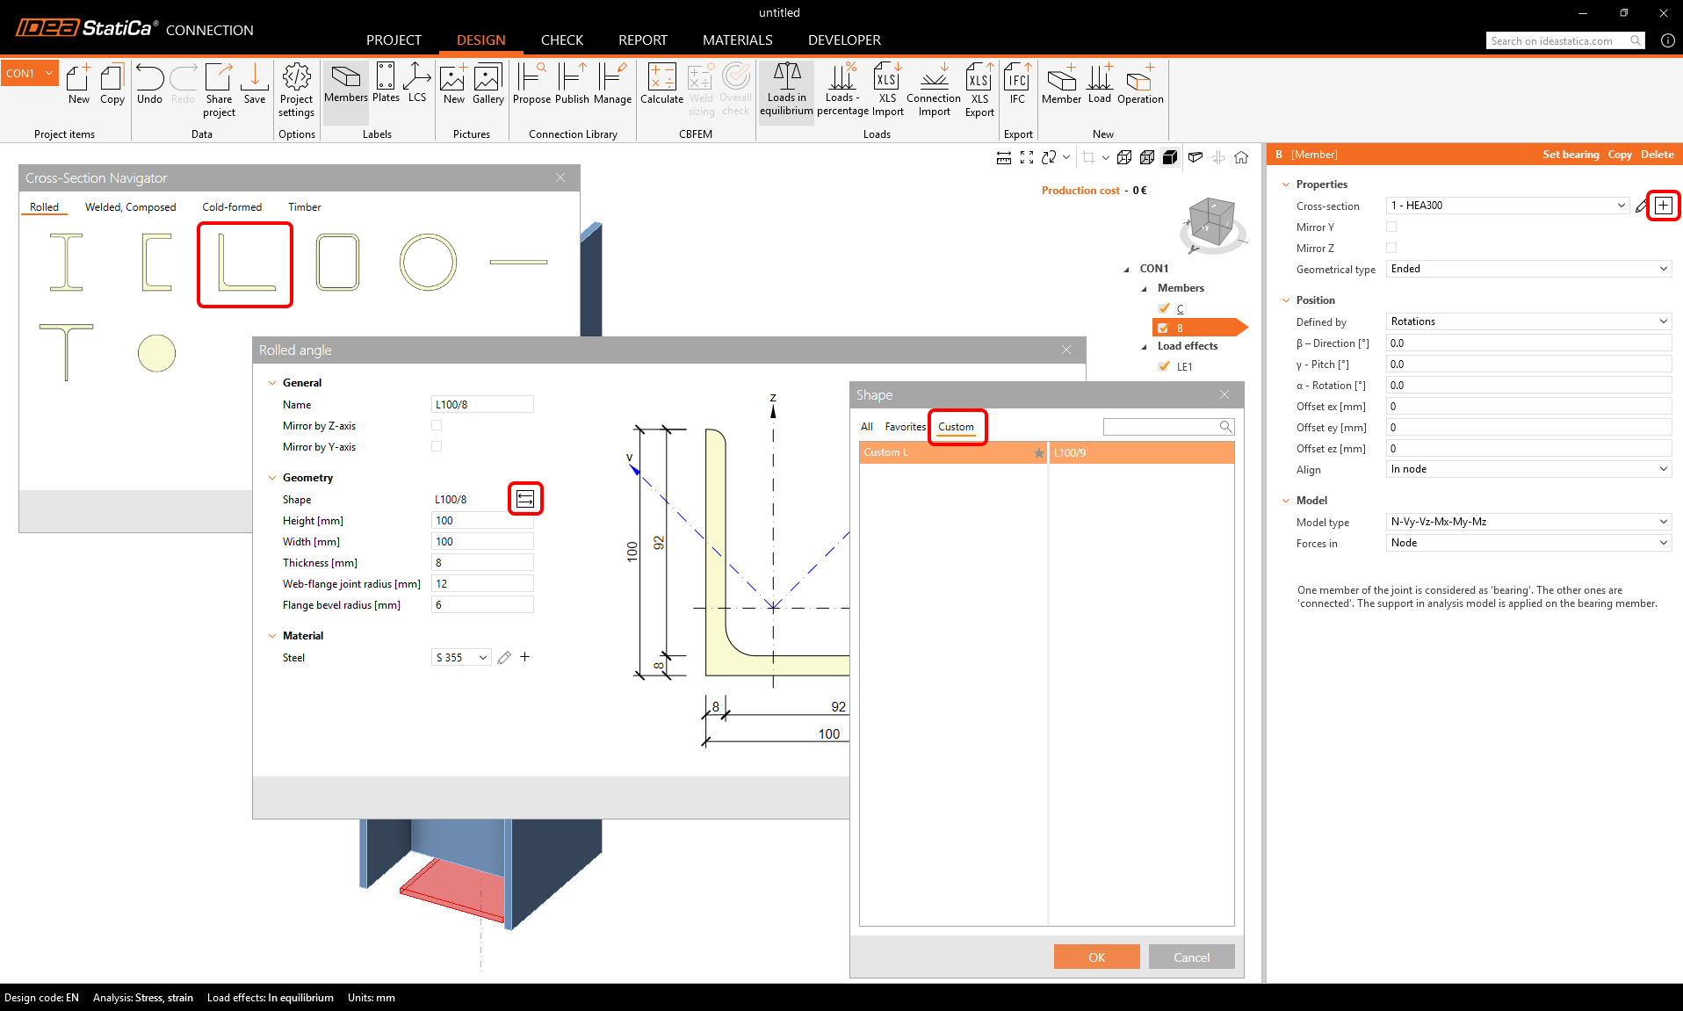This screenshot has height=1011, width=1683.
Task: Open the MATERIALS ribbon menu
Action: point(737,40)
